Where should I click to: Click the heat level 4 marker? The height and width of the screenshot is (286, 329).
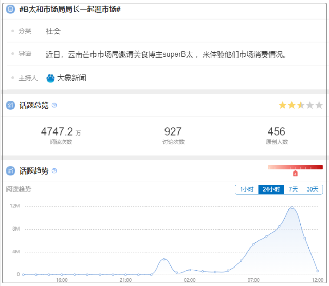(295, 174)
